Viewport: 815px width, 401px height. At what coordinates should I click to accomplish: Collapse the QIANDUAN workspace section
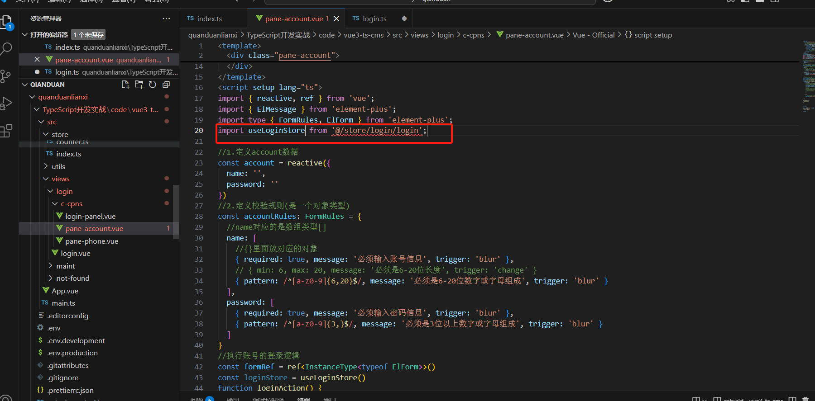tap(24, 85)
